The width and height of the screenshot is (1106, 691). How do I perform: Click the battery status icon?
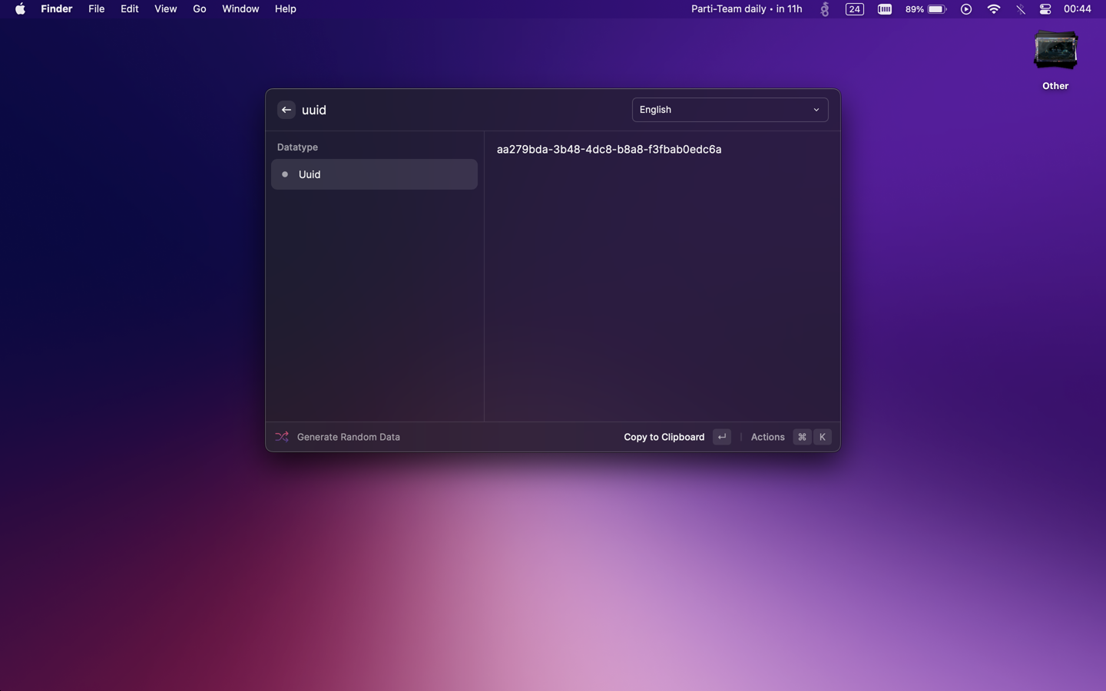(935, 9)
